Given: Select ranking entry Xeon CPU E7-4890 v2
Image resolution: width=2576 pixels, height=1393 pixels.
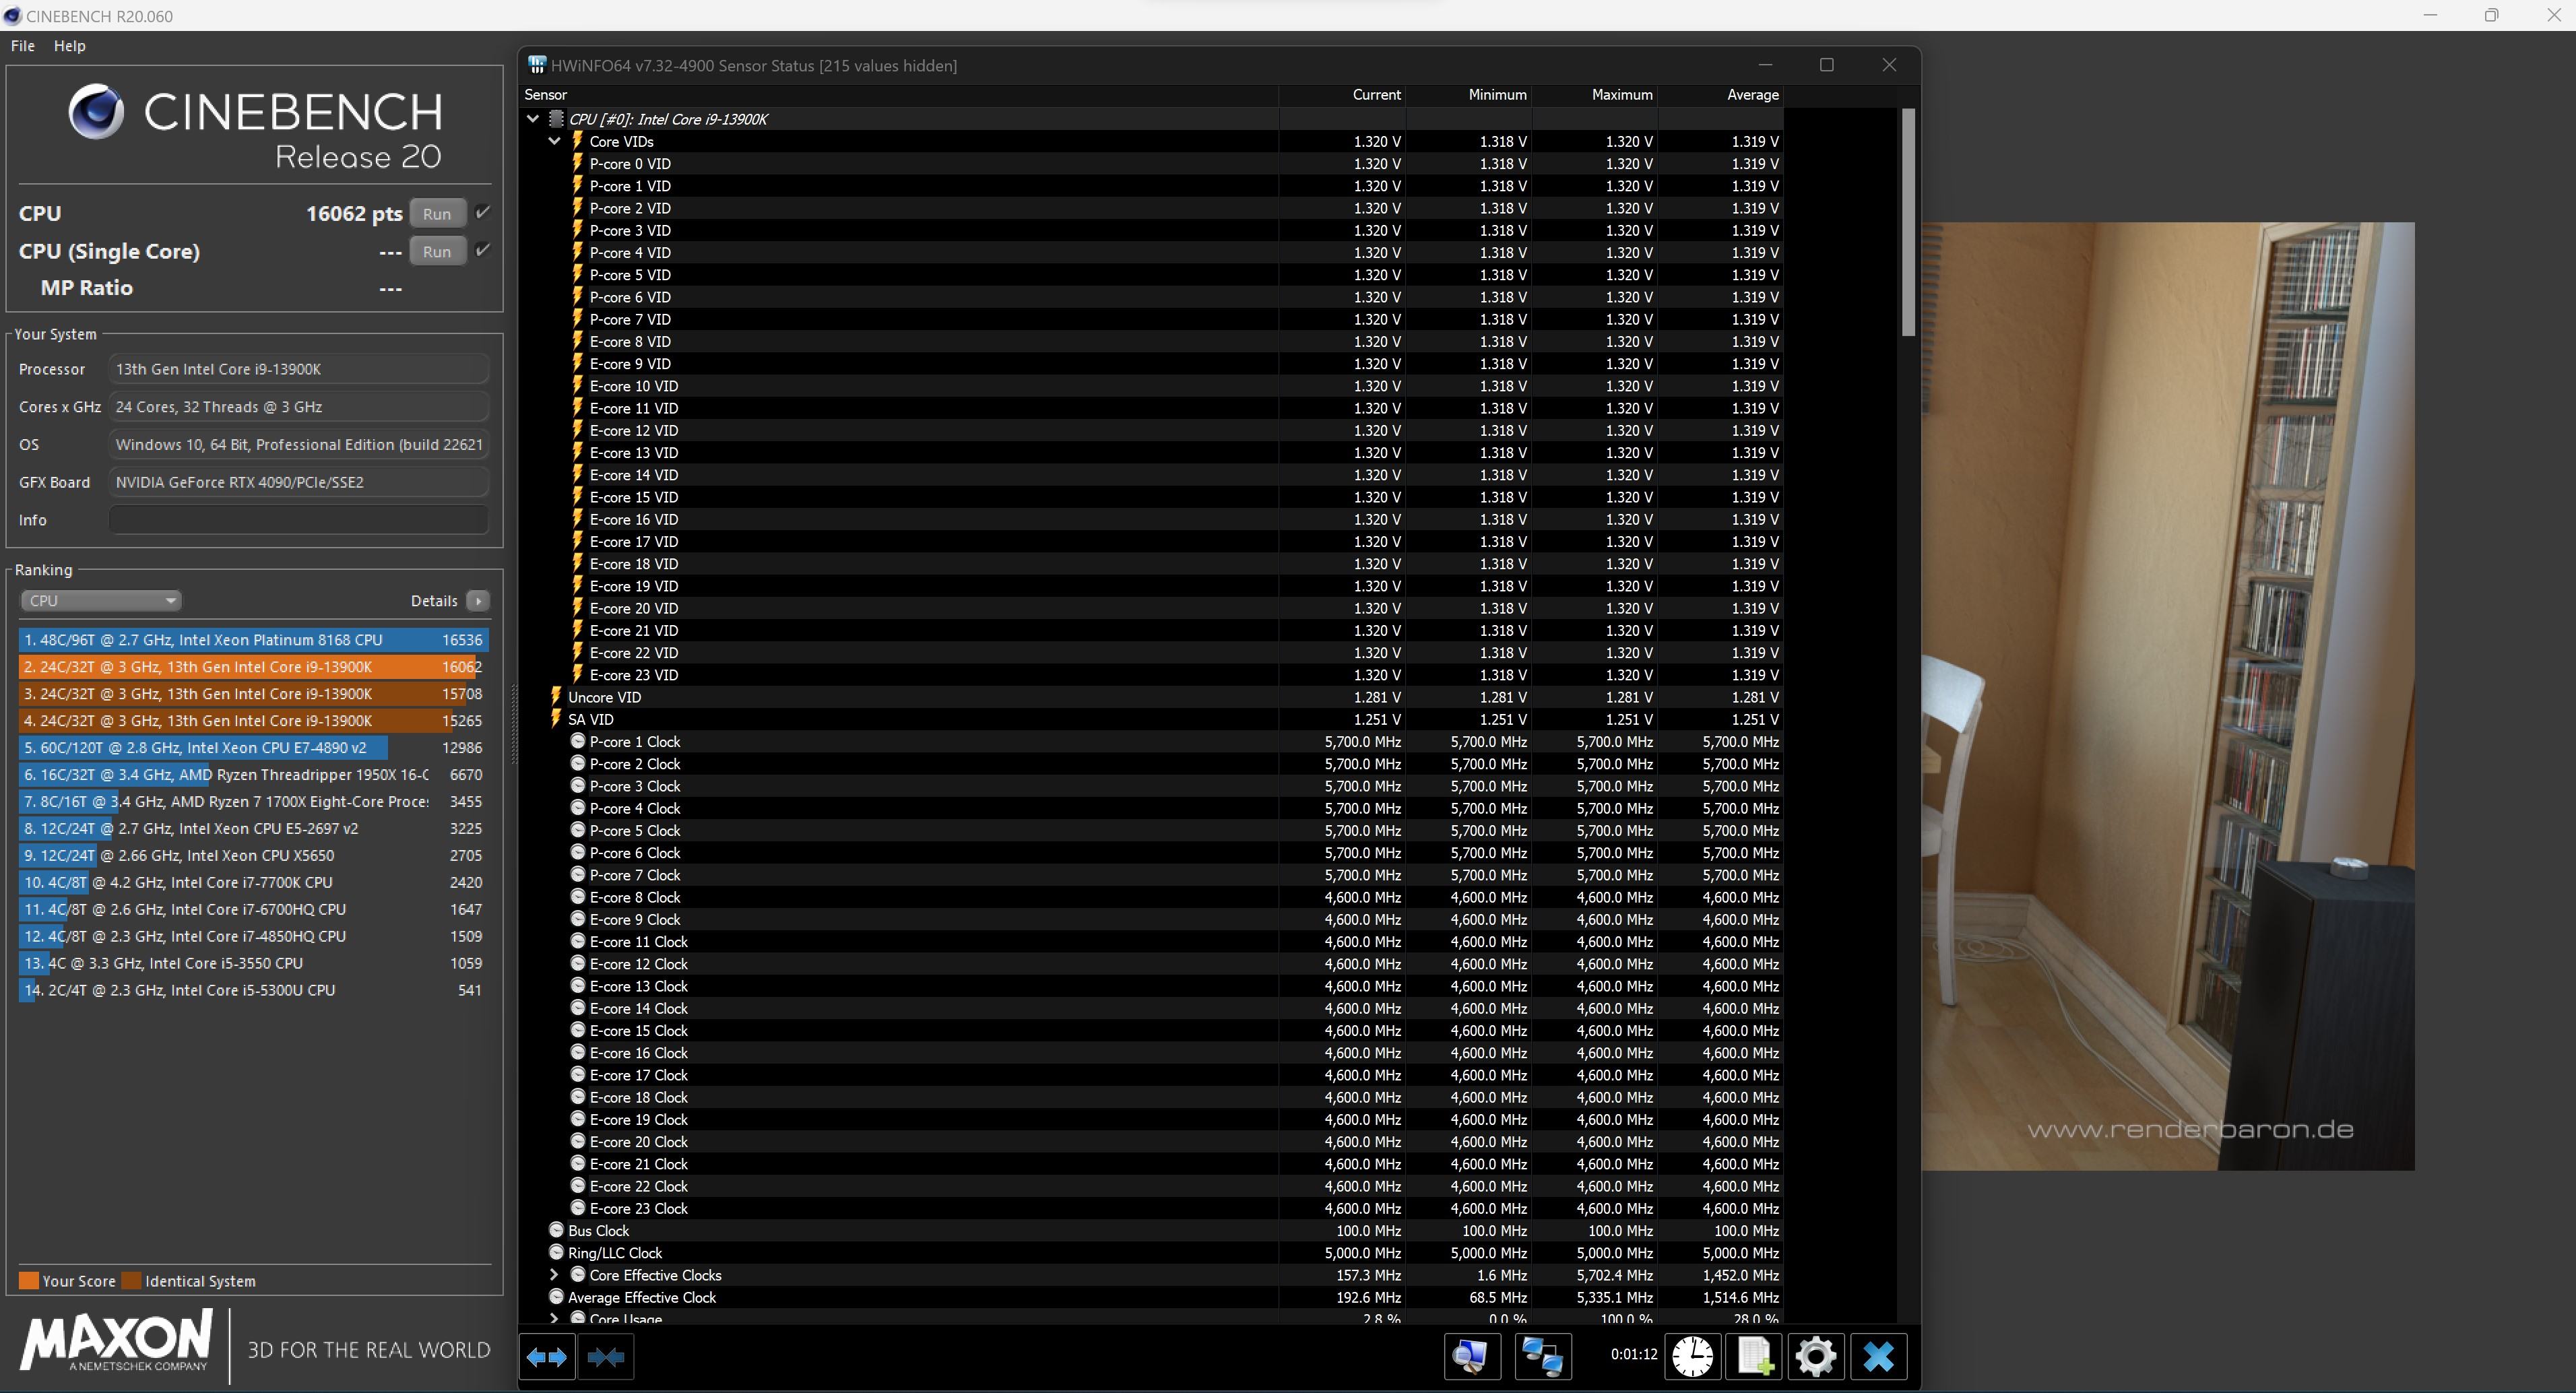Looking at the screenshot, I should point(253,747).
